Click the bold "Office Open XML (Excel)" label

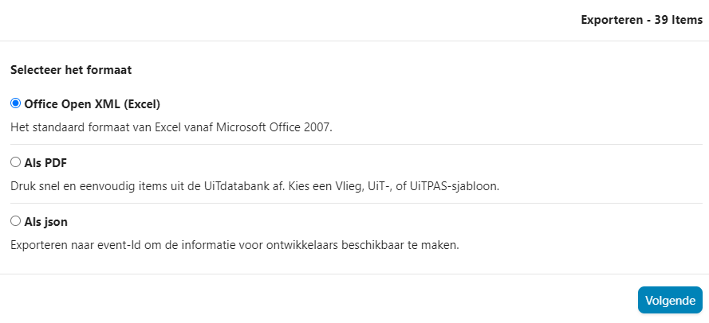[x=93, y=103]
